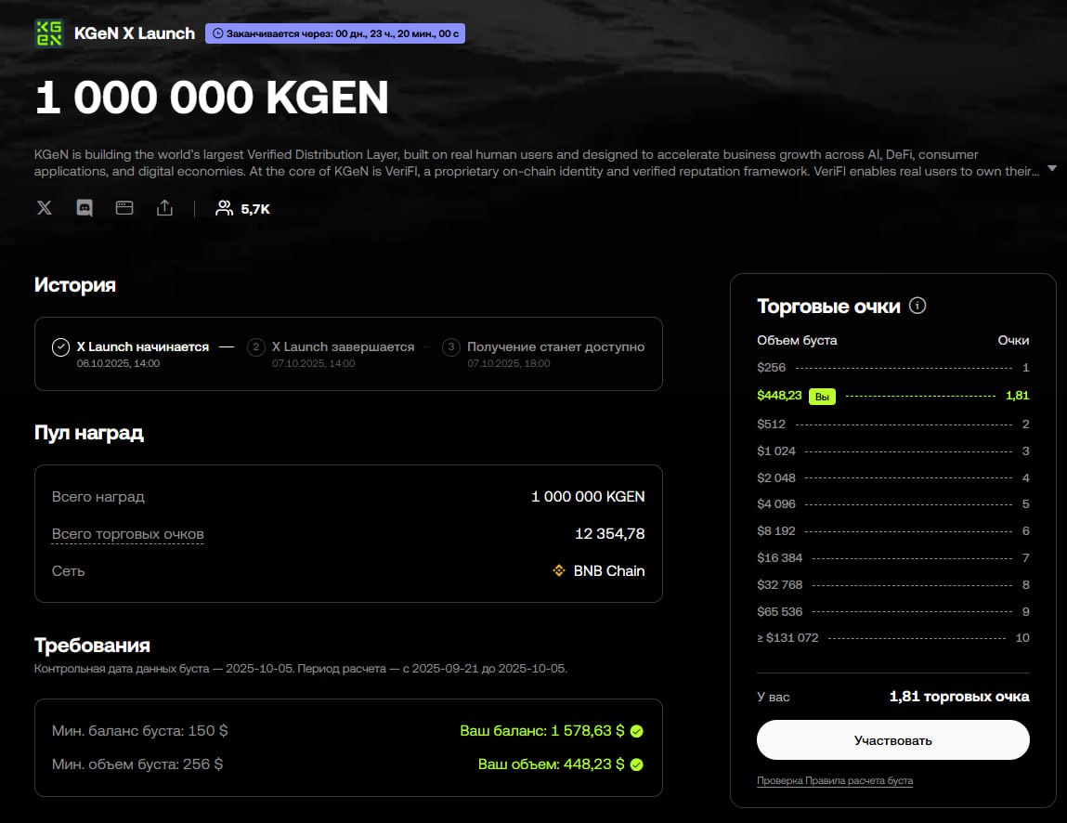Click green checkmark beside Ваш объем
1067x823 pixels.
(x=637, y=764)
